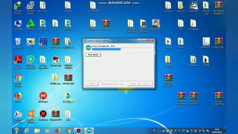Viewport: 238px width, 134px height.
Task: Launch Bandicam desktop shortcut
Action: coord(43,115)
